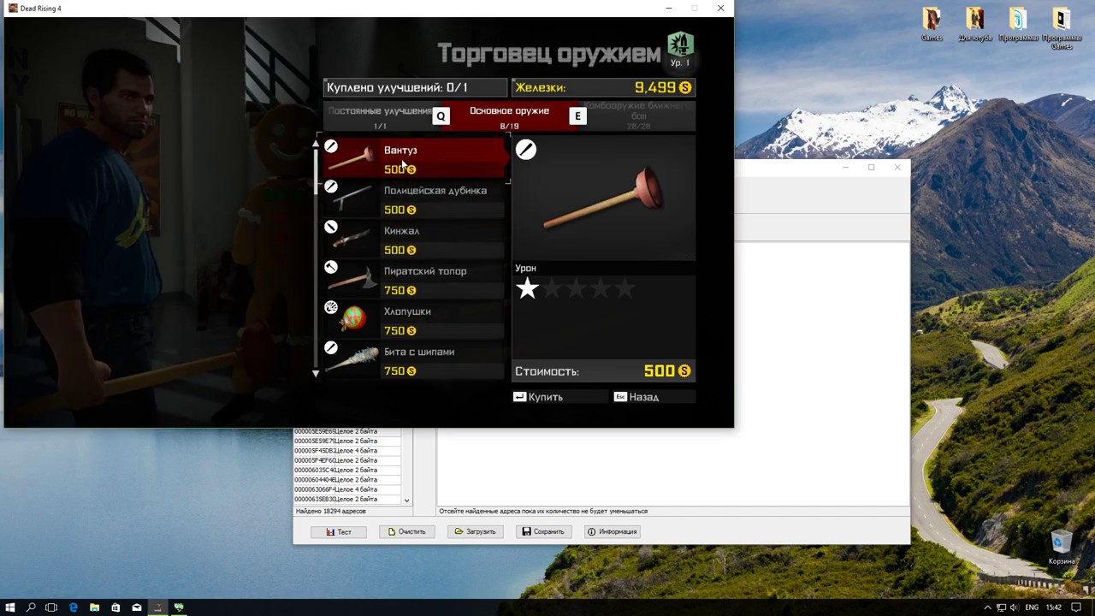Click the Купленo улучшений: 0/1 counter

(x=416, y=87)
